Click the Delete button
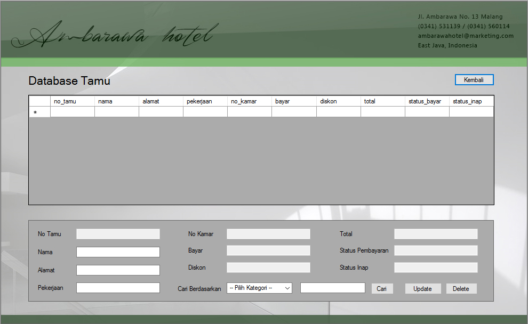Screen dimensions: 528x324 (461, 288)
